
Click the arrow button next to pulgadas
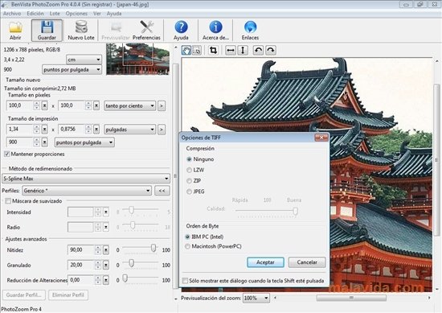162,130
